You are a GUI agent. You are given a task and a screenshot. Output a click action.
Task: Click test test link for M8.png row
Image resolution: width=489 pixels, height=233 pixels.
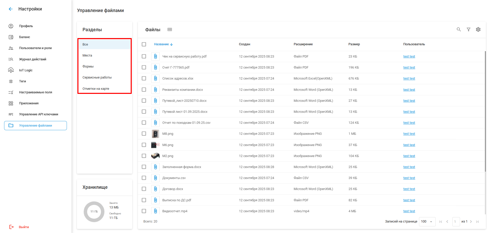coord(409,134)
